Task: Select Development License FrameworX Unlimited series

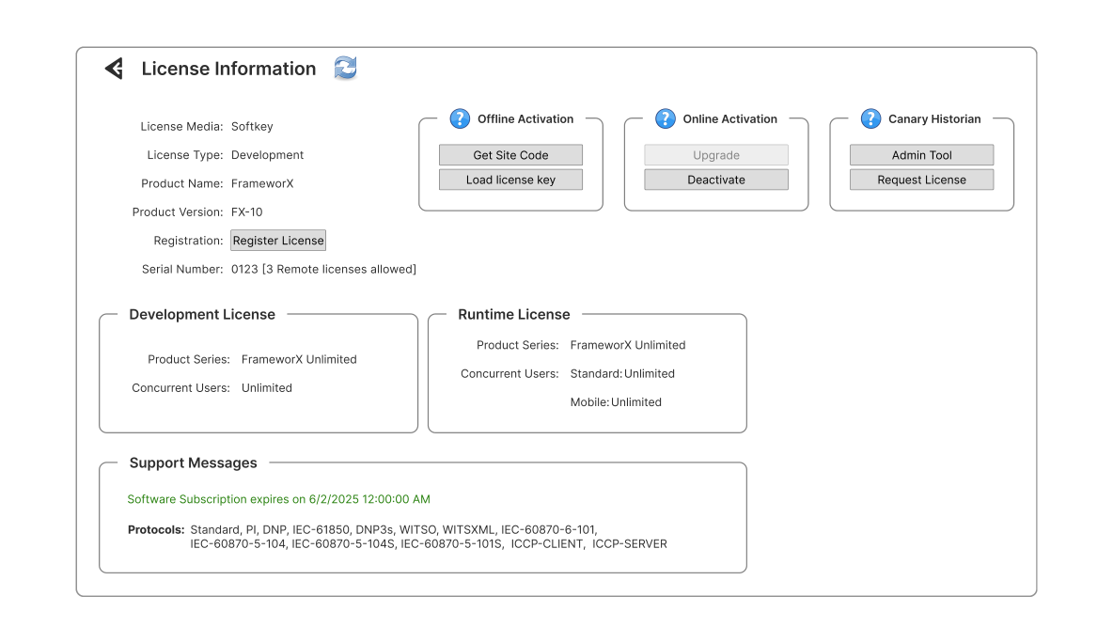Action: (299, 359)
